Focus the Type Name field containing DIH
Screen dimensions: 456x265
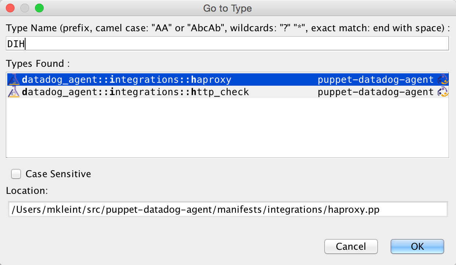click(228, 44)
